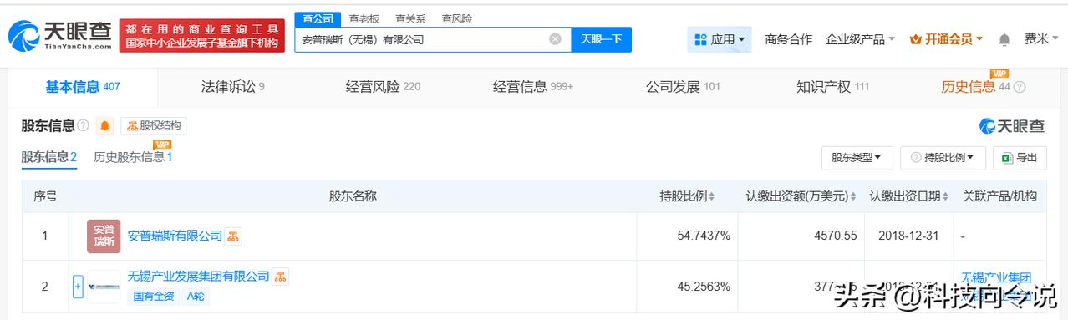1068x320 pixels.
Task: Open the equity structure icon beside 安普瑞斯有限公司
Action: [233, 236]
